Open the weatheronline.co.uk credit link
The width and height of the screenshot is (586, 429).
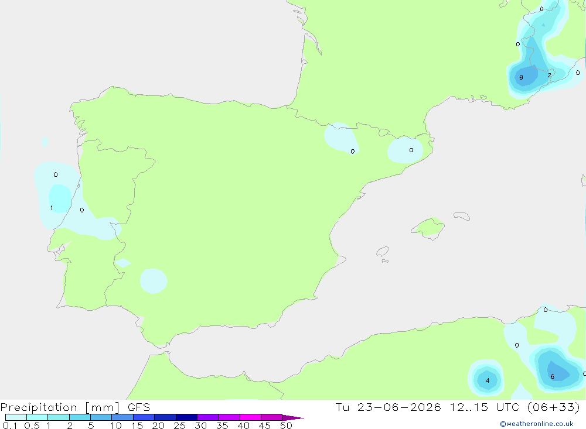tap(537, 424)
